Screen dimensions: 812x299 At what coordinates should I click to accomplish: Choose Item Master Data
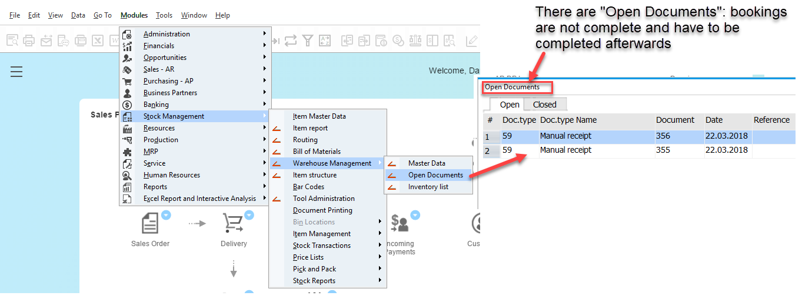(327, 116)
